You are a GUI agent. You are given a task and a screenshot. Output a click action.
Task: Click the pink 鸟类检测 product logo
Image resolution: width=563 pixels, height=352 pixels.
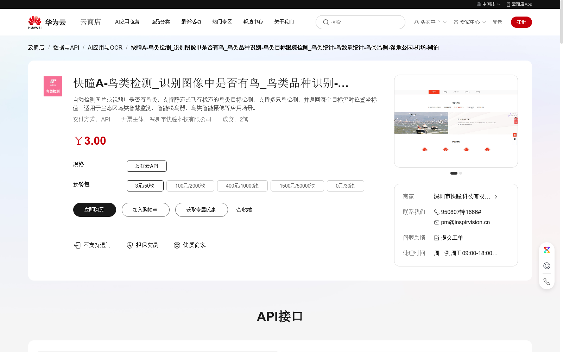pyautogui.click(x=53, y=86)
